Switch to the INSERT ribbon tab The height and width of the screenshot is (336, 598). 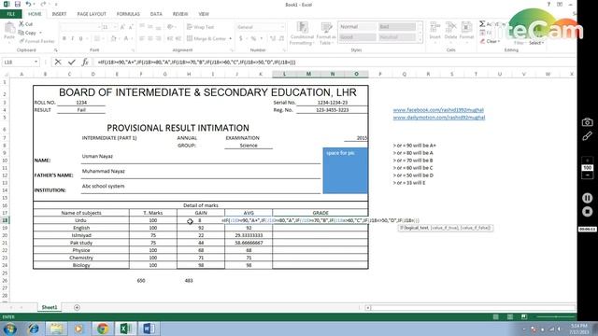[59, 14]
